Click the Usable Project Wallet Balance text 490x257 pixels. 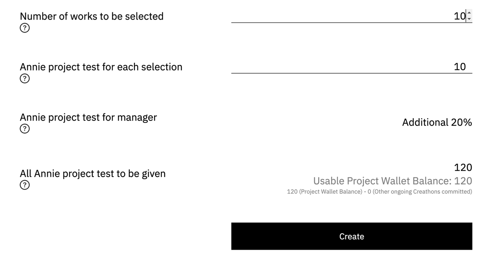(392, 181)
